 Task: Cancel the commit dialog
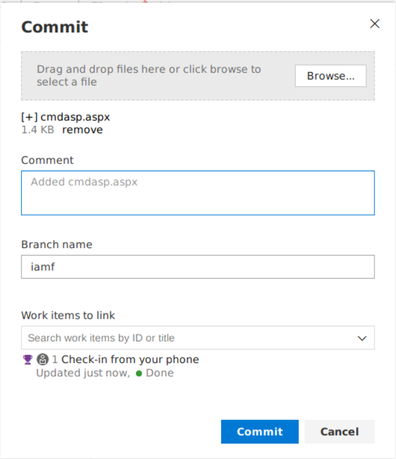pos(339,432)
